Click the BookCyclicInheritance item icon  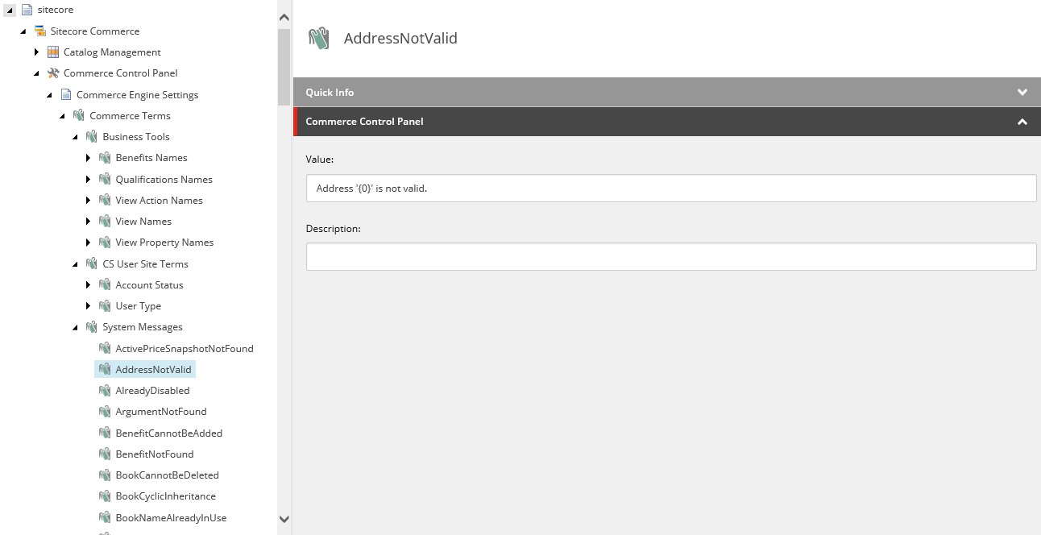point(105,496)
